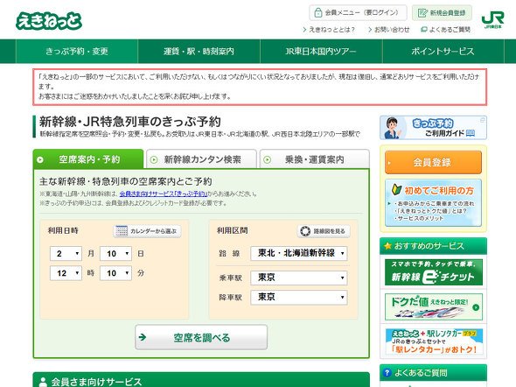The image size is (516, 387).
Task: Click 路線図を見る button
Action: 324,231
